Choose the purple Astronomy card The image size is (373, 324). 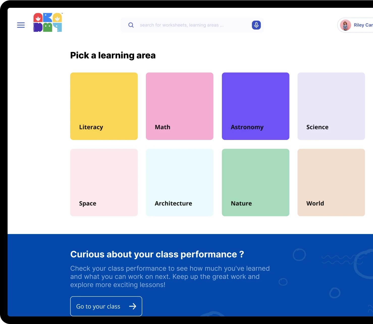(x=255, y=106)
